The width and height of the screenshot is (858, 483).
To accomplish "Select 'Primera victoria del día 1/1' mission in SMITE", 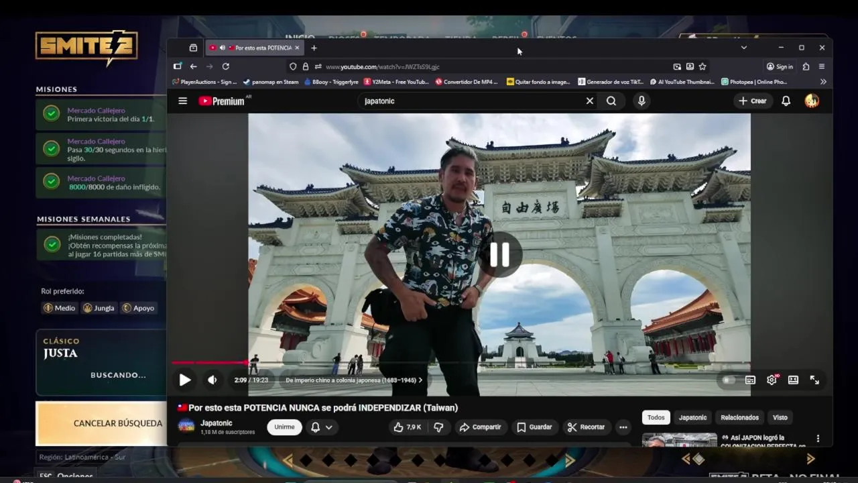I will pos(101,115).
